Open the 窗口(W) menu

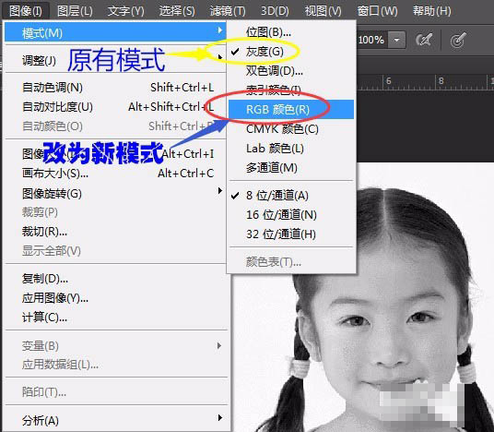point(377,11)
